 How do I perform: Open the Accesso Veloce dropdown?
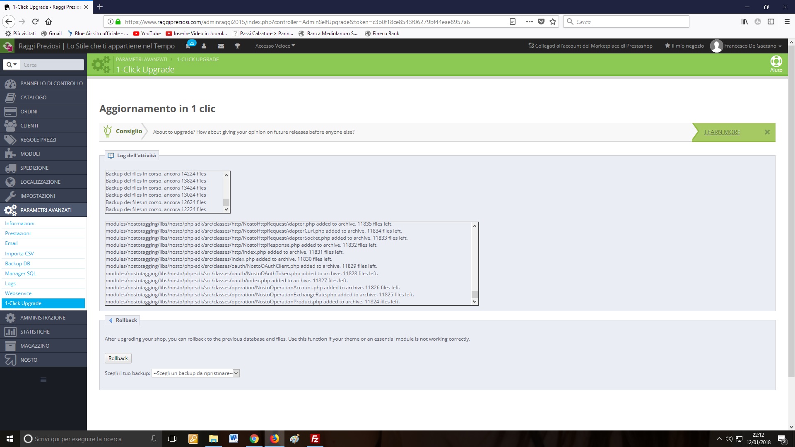tap(275, 46)
